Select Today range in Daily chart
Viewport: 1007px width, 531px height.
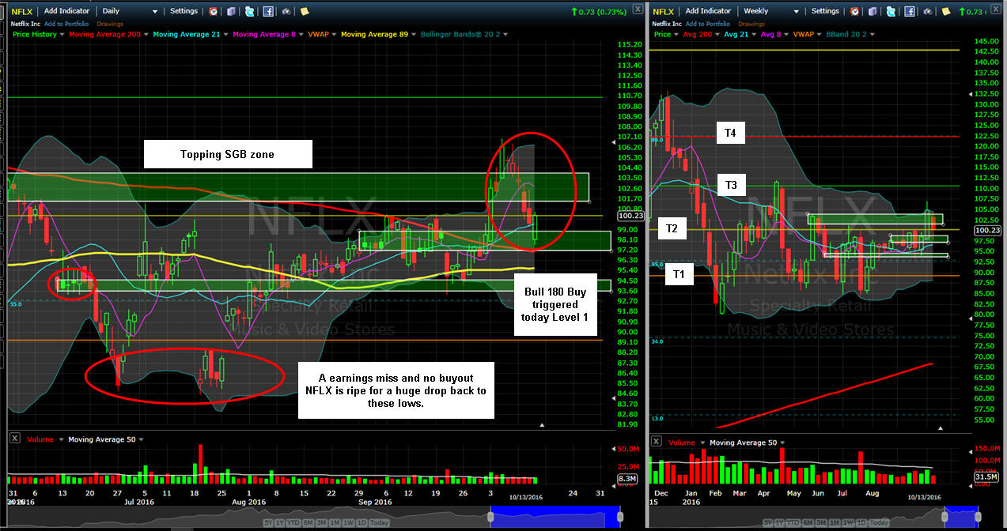point(379,522)
